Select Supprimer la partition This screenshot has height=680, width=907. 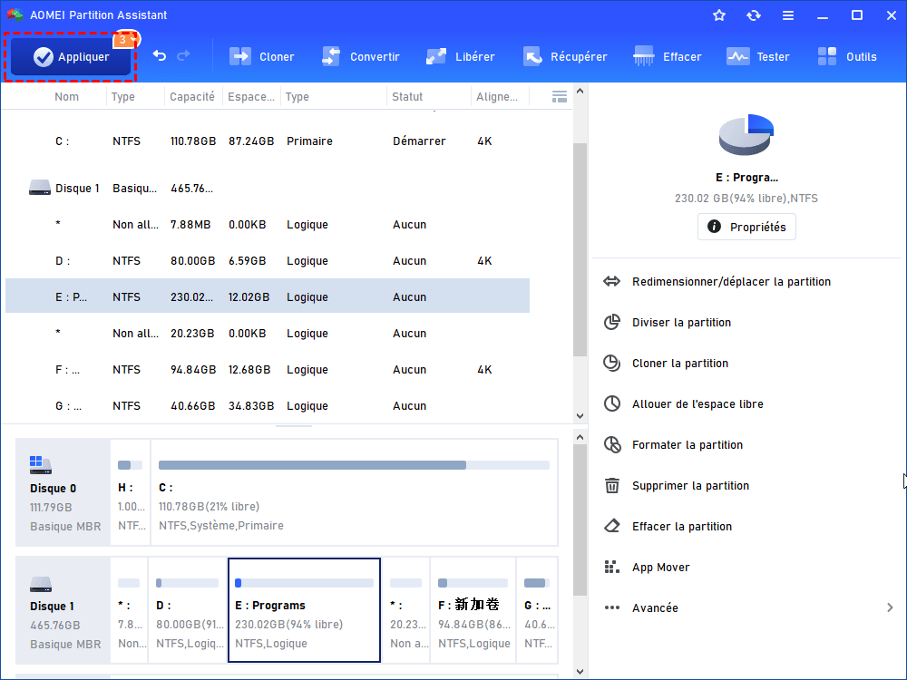[690, 486]
